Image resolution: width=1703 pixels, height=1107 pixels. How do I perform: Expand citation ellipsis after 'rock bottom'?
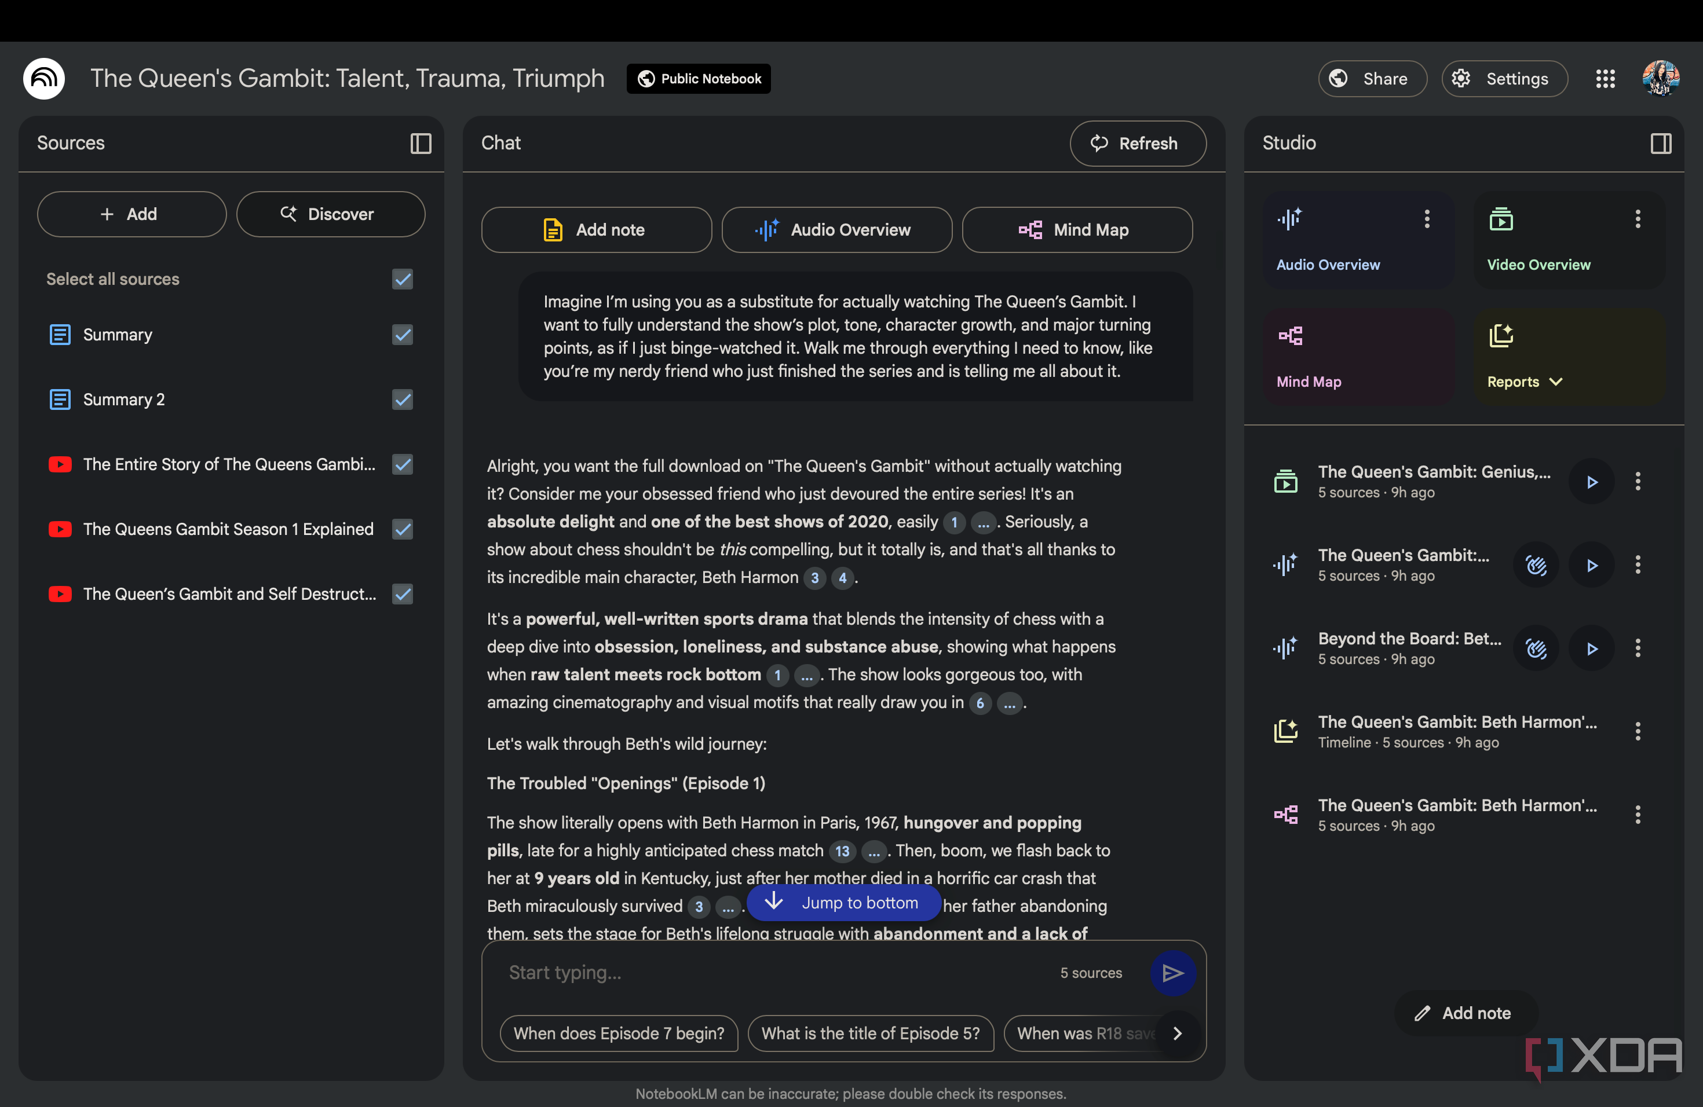pyautogui.click(x=806, y=676)
